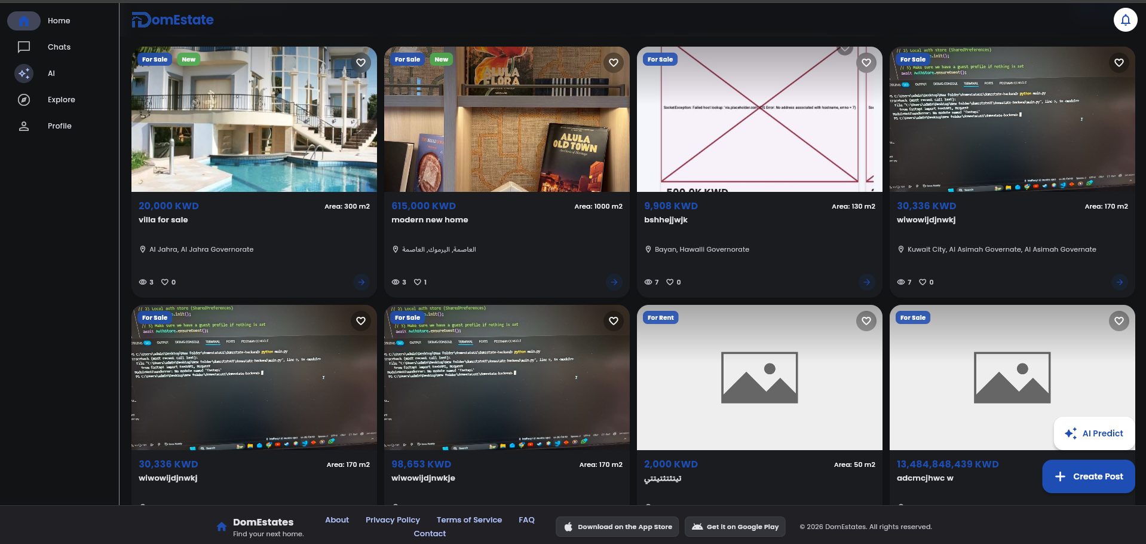Open the 30,336 KWD Kuwait City listing arrow
Screen dimensions: 1146x544
coord(1119,282)
